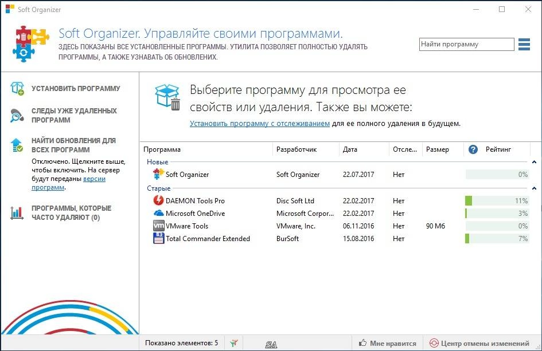Viewport: 542px width, 351px height.
Task: Select the Soft Organizer program name in list
Action: 187,174
